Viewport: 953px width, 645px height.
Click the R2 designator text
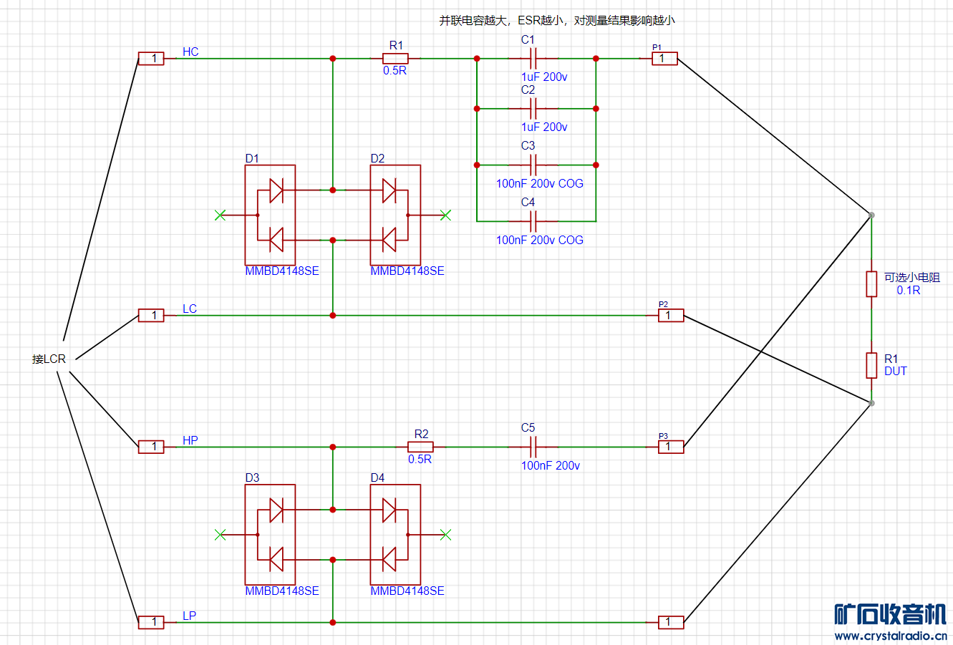point(421,434)
